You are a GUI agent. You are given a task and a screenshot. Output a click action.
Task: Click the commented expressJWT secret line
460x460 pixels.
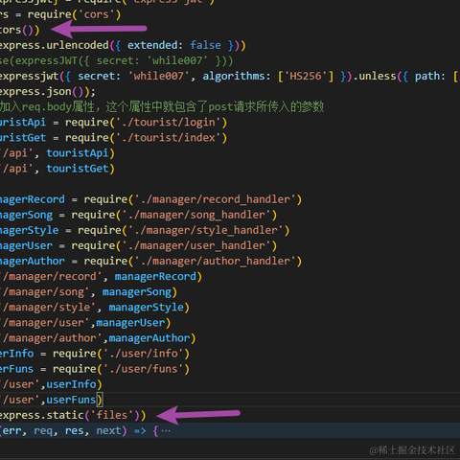(x=117, y=60)
